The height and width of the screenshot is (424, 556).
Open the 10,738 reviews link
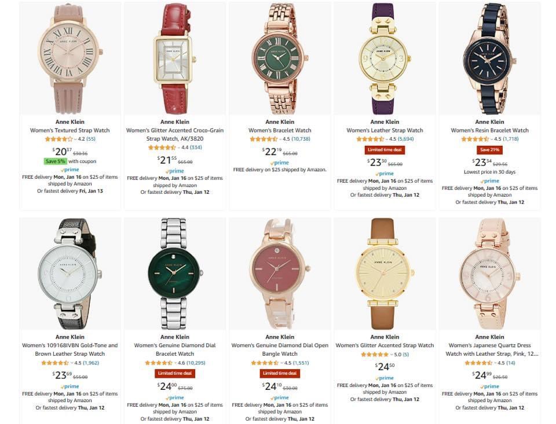click(301, 139)
